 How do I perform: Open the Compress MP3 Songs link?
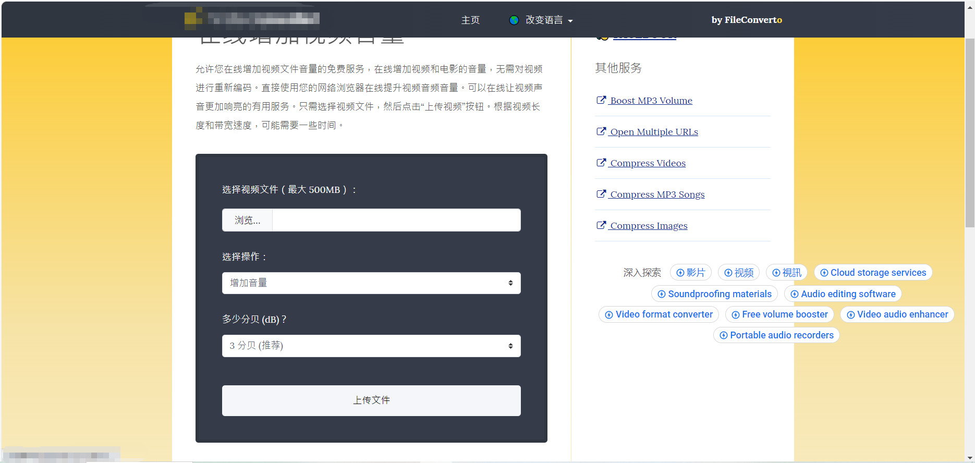[x=657, y=194]
